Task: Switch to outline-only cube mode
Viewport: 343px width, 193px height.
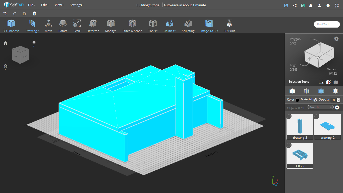Action: coord(335,91)
